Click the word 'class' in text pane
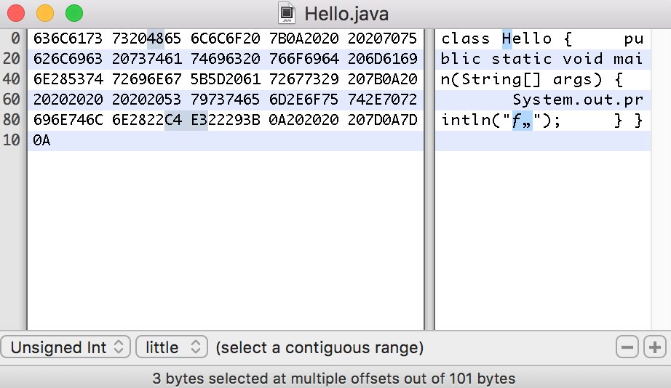671x388 pixels. pos(466,39)
